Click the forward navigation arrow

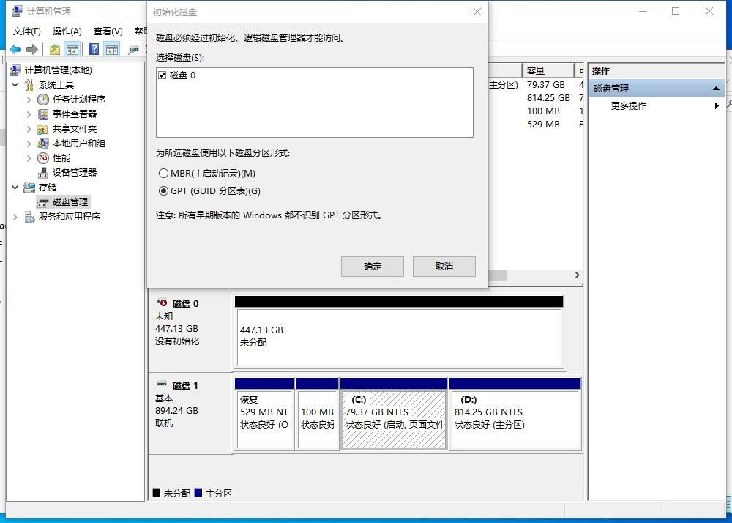[x=33, y=48]
